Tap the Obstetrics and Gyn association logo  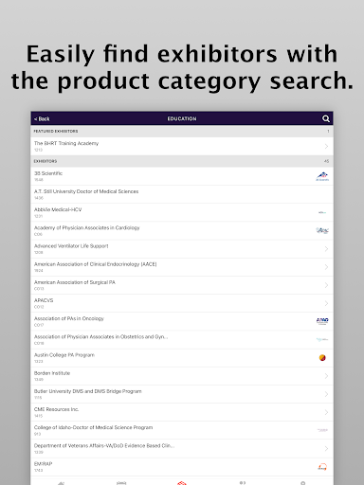coord(322,339)
